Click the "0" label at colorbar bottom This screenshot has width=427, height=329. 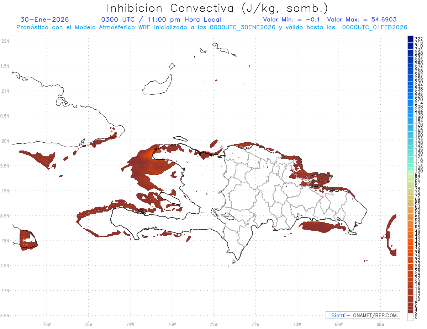click(416, 317)
